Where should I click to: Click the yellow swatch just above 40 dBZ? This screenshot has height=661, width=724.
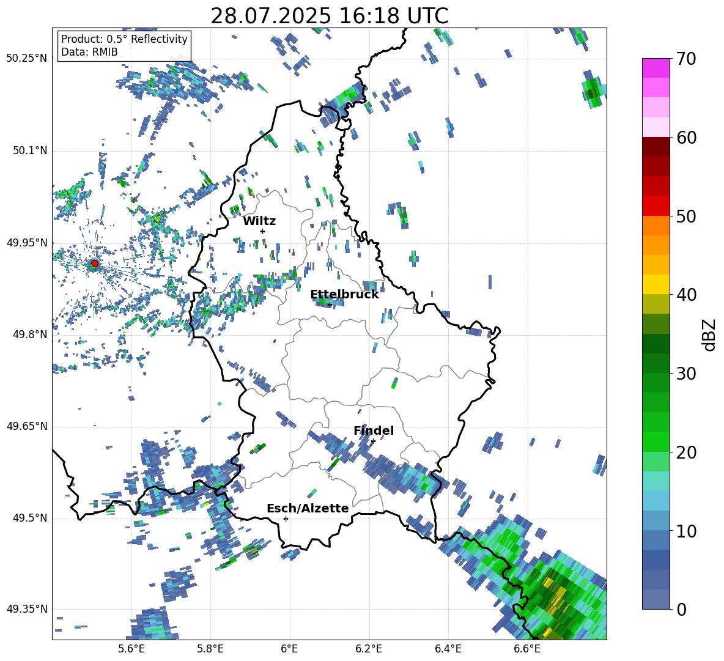tap(656, 284)
